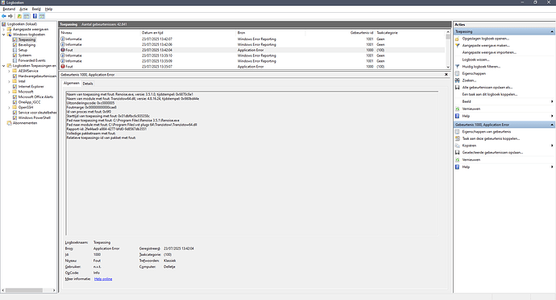556x300 pixels.
Task: Click the binoculars icon beside Zoeken
Action: (458, 80)
